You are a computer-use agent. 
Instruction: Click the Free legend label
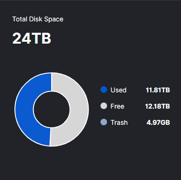117,106
